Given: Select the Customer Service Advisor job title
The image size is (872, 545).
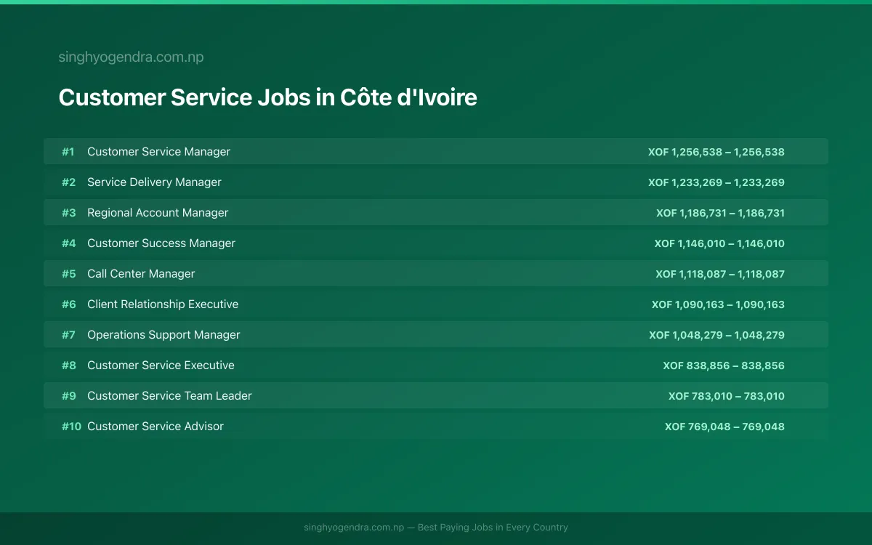Looking at the screenshot, I should (x=156, y=427).
